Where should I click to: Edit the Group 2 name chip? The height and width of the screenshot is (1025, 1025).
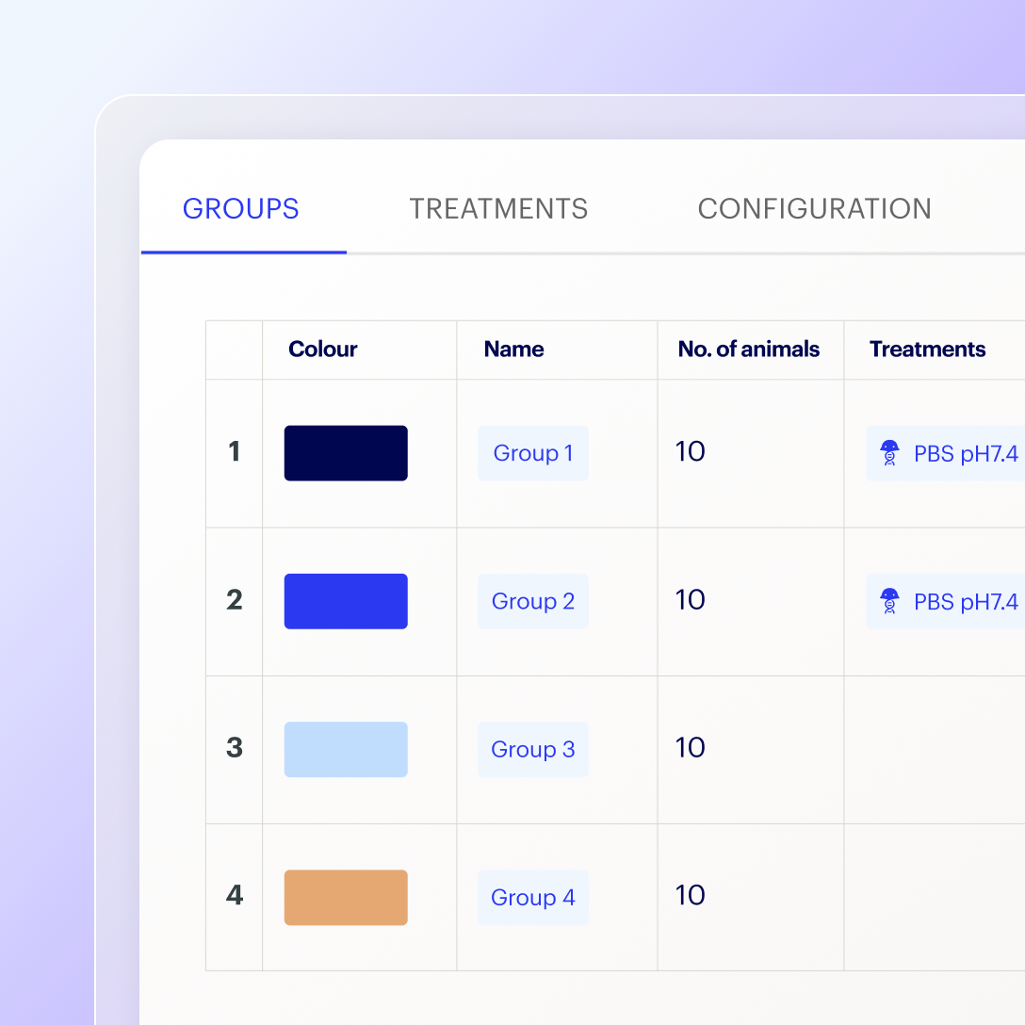(x=533, y=601)
